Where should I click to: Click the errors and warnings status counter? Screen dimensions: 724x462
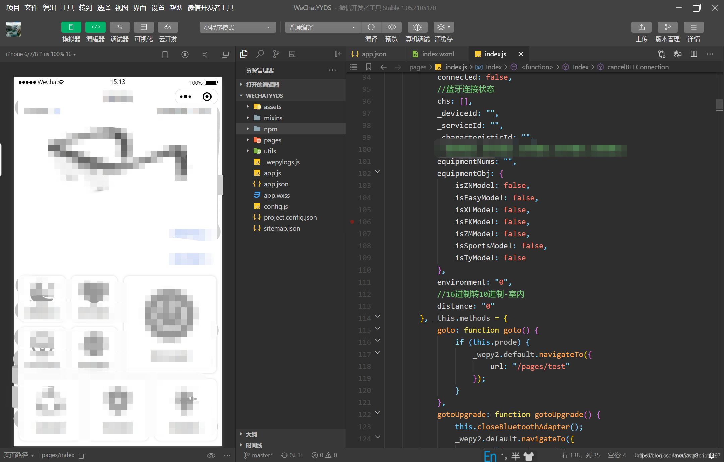tap(324, 455)
